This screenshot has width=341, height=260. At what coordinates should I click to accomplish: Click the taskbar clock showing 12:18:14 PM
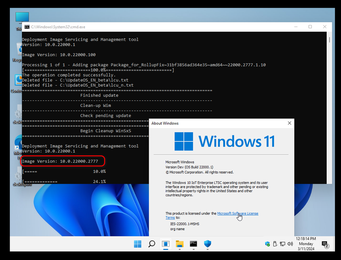pyautogui.click(x=306, y=244)
